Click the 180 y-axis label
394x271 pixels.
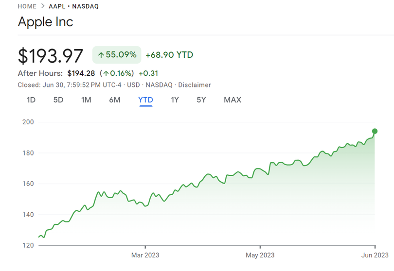pyautogui.click(x=28, y=153)
